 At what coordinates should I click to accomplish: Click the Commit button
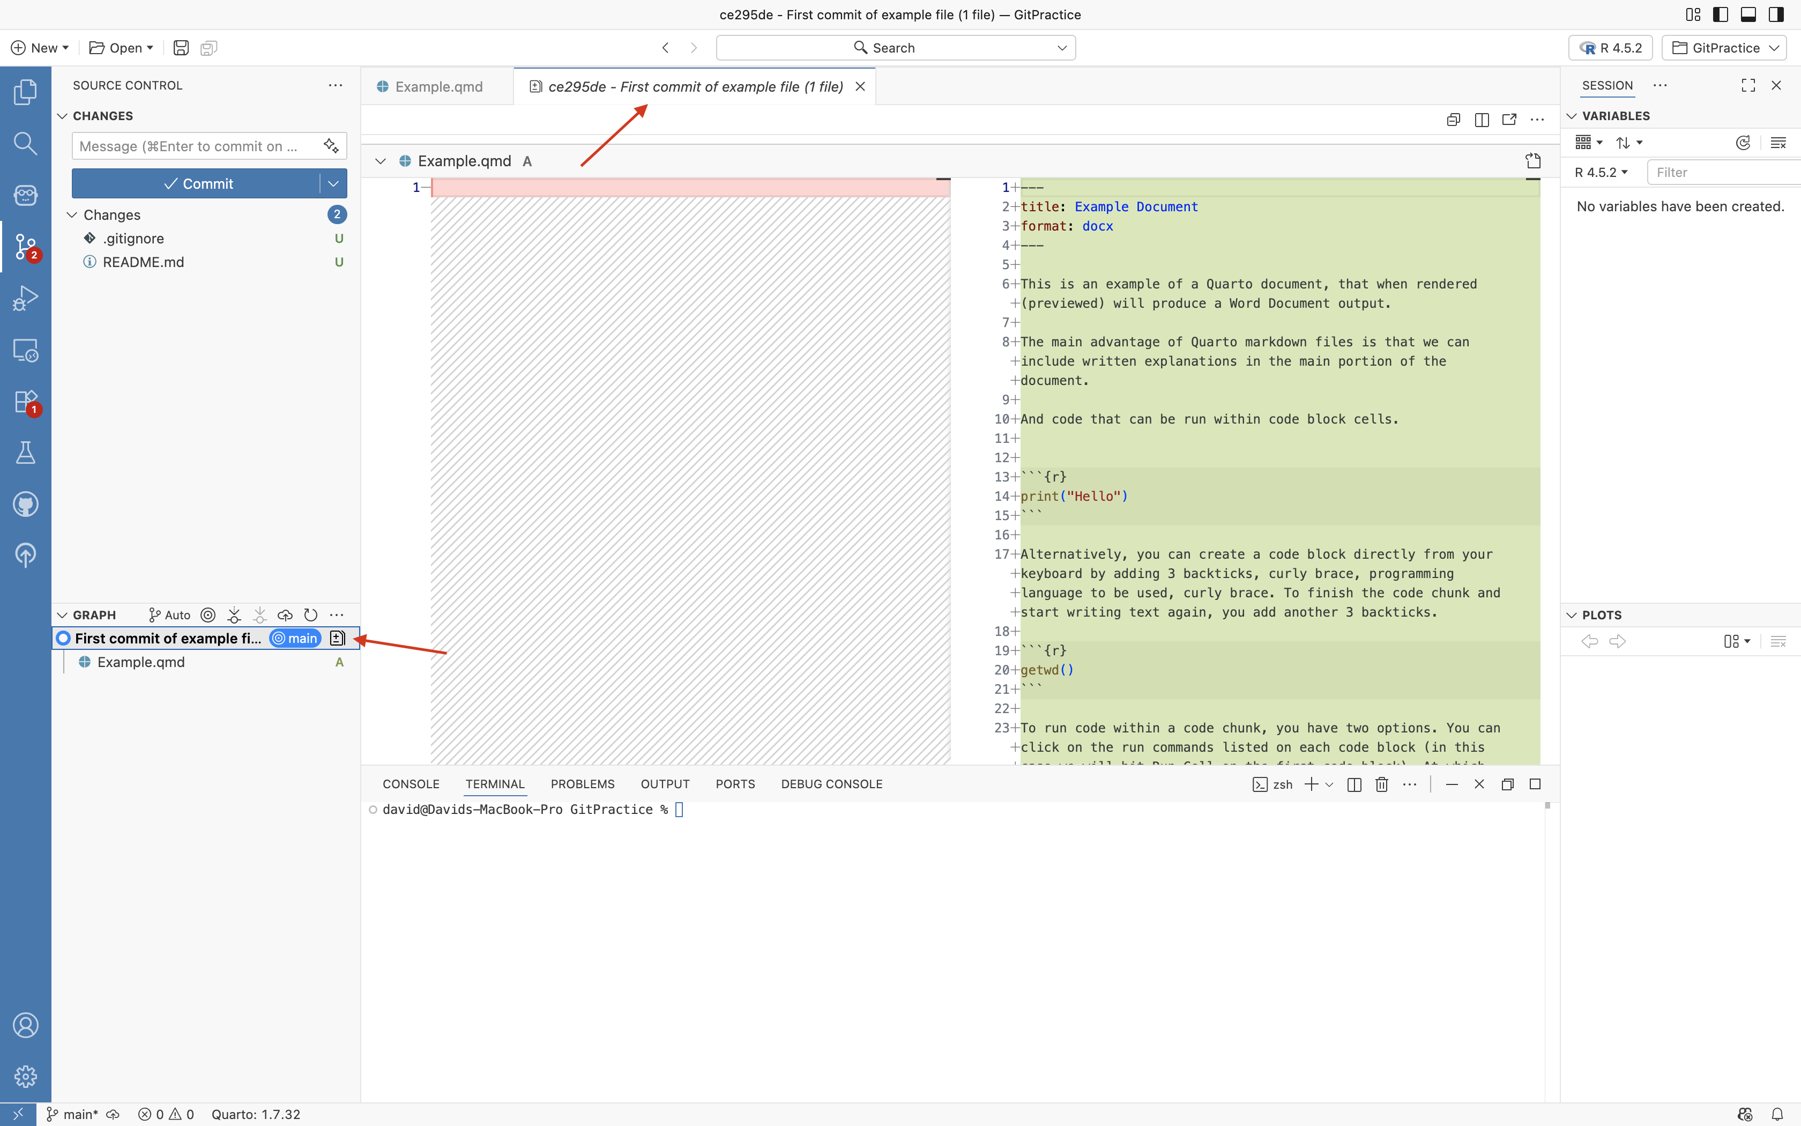(x=198, y=183)
